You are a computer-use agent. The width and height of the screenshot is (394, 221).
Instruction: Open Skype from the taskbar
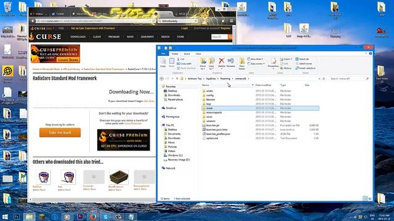(x=106, y=217)
